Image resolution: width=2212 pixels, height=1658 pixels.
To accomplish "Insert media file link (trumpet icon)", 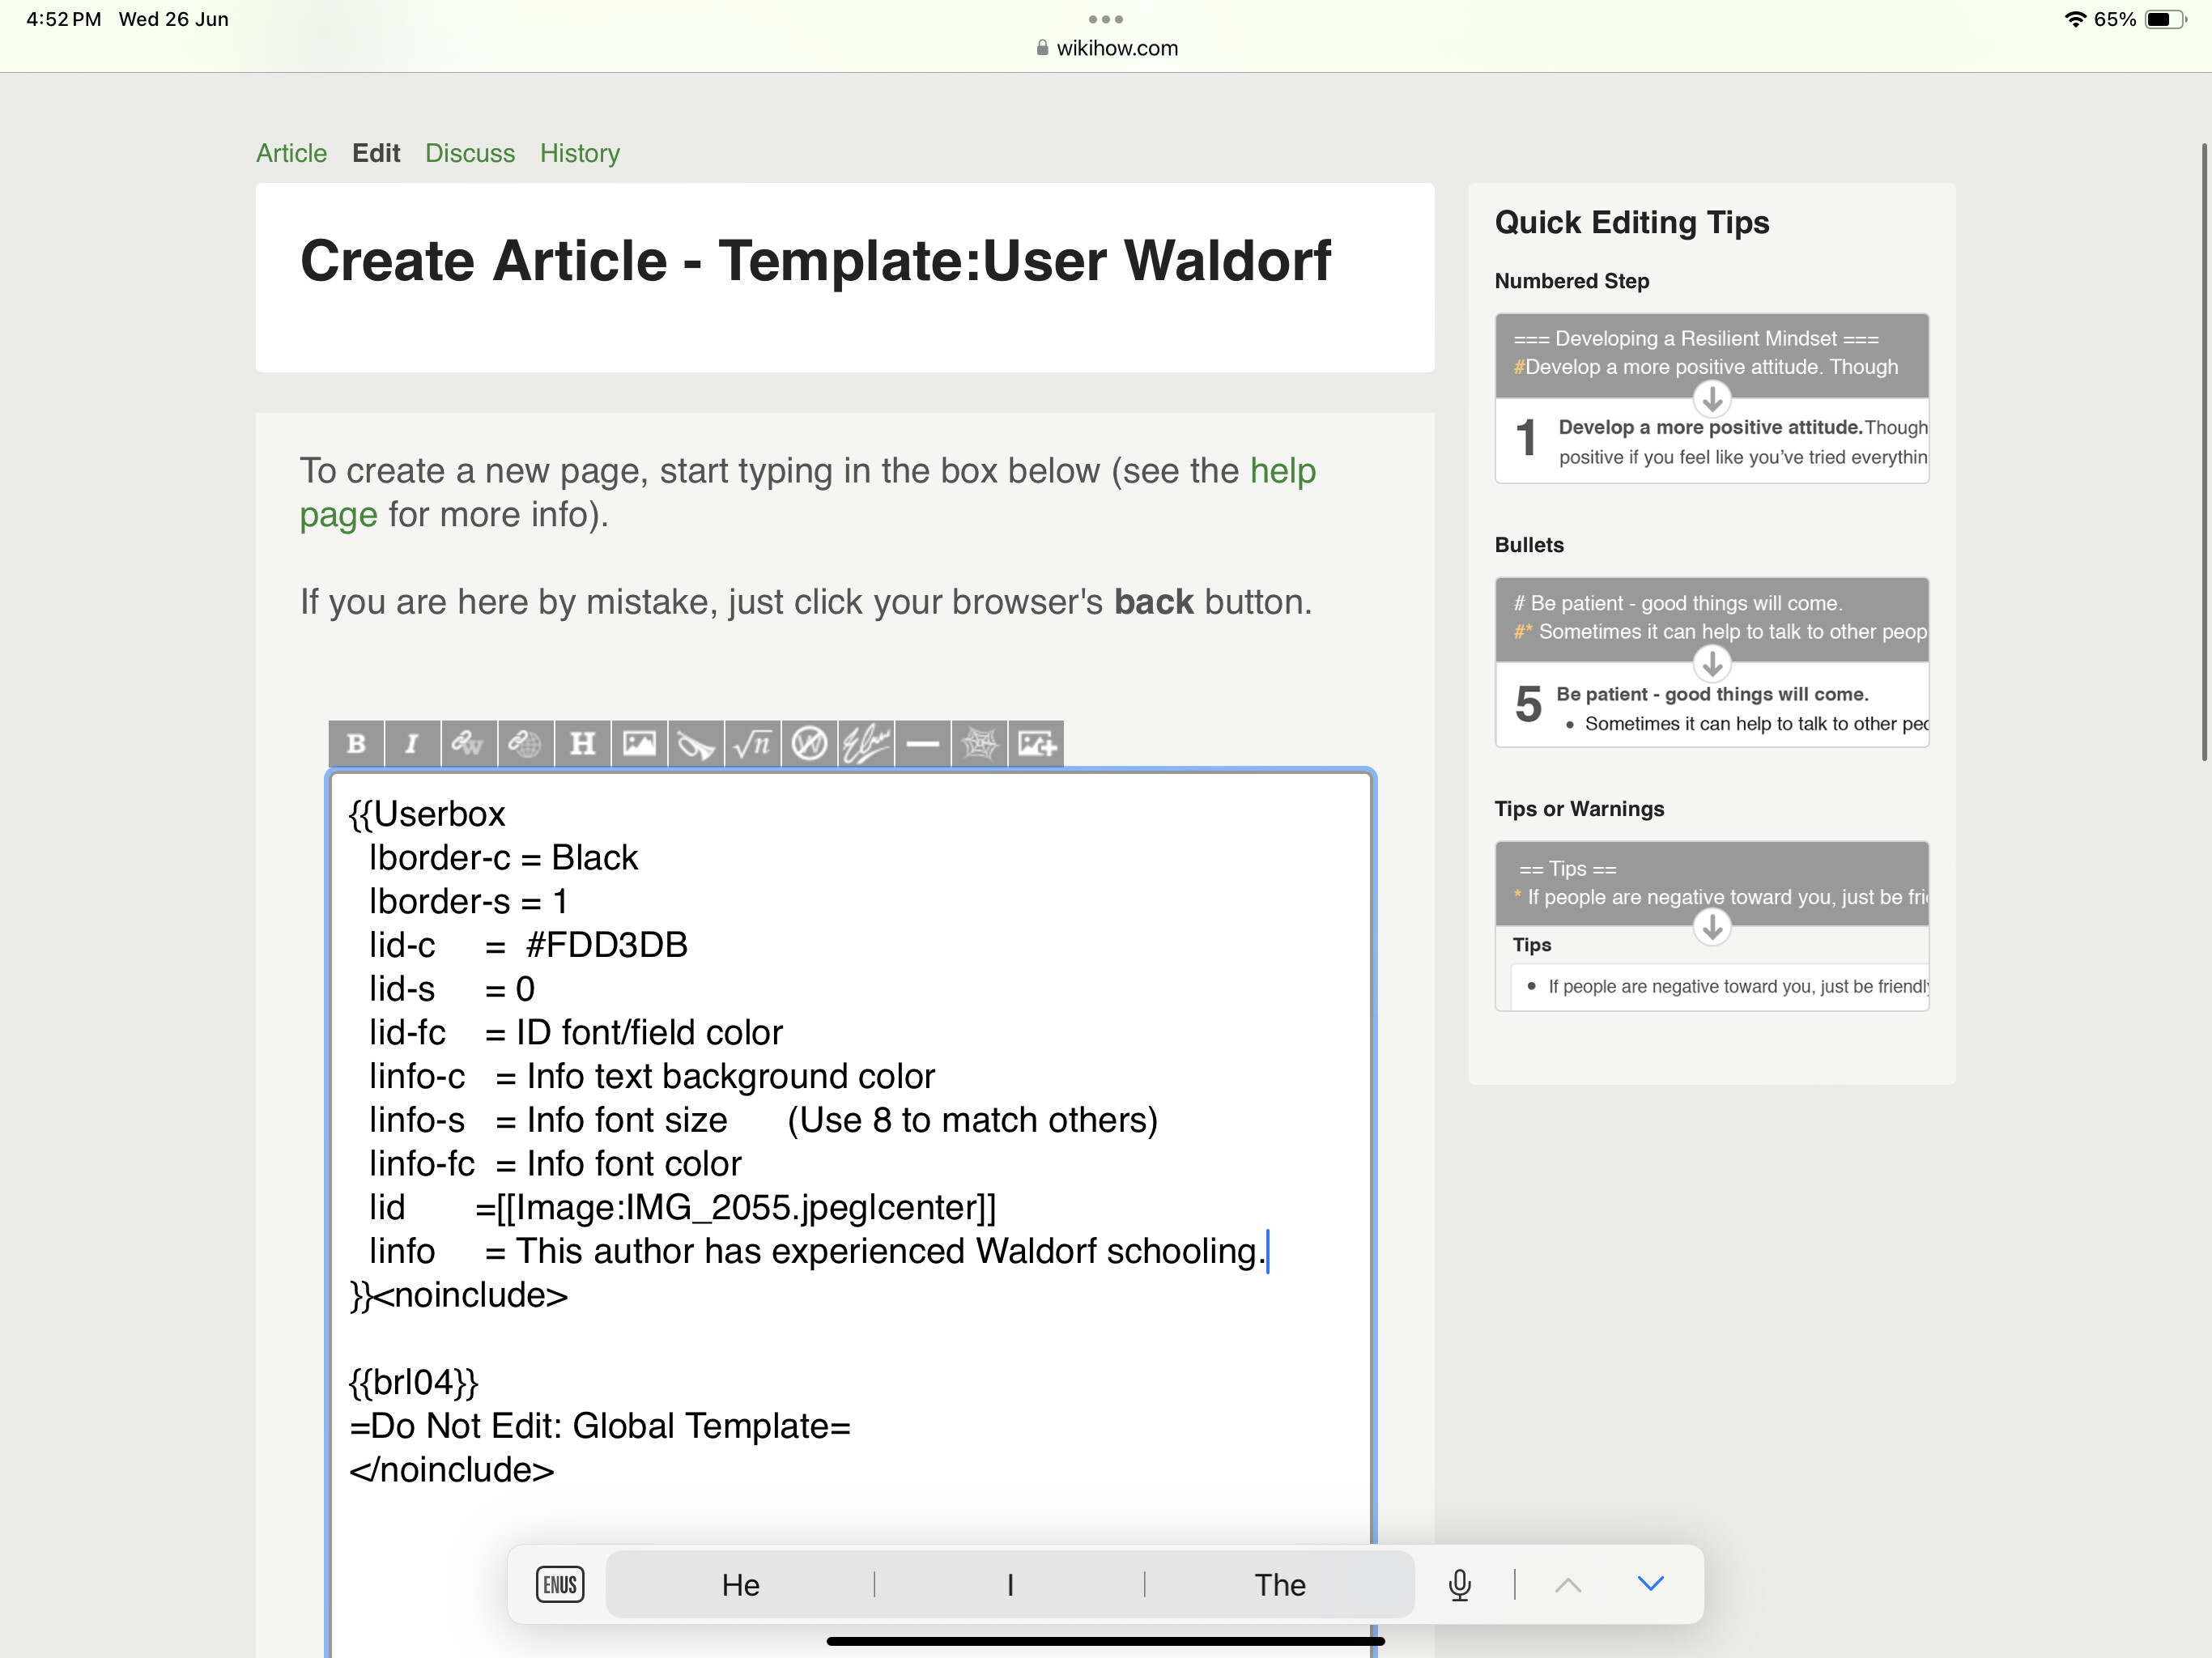I will coord(696,743).
